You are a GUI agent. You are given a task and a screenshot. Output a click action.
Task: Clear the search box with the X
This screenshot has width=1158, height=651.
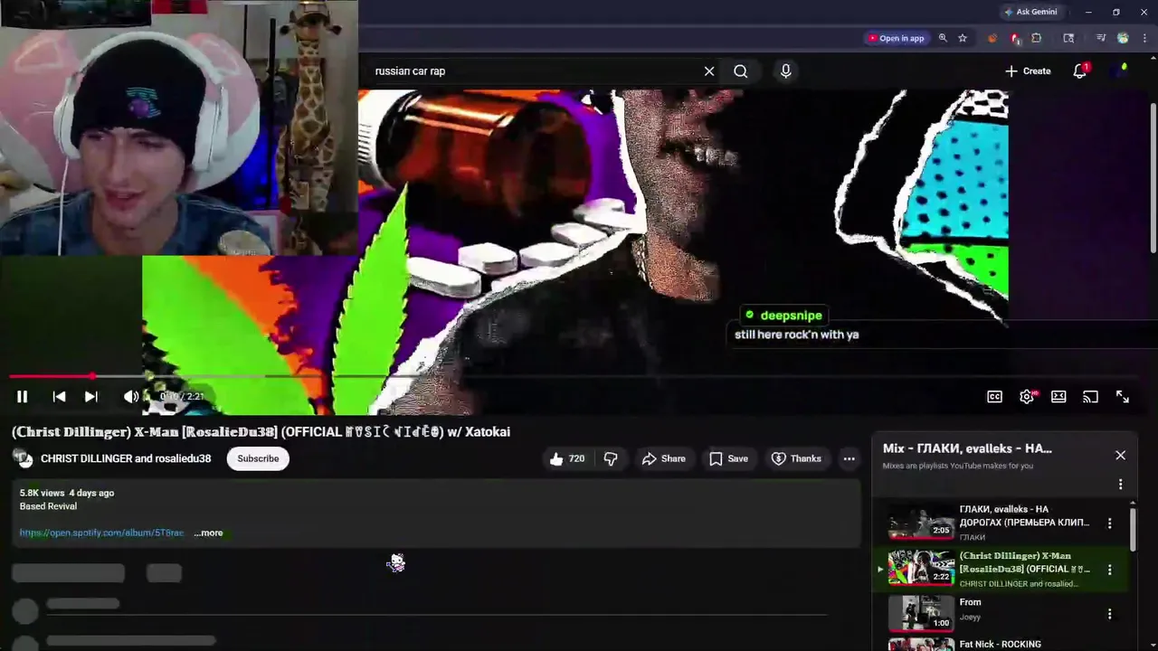[x=709, y=71]
